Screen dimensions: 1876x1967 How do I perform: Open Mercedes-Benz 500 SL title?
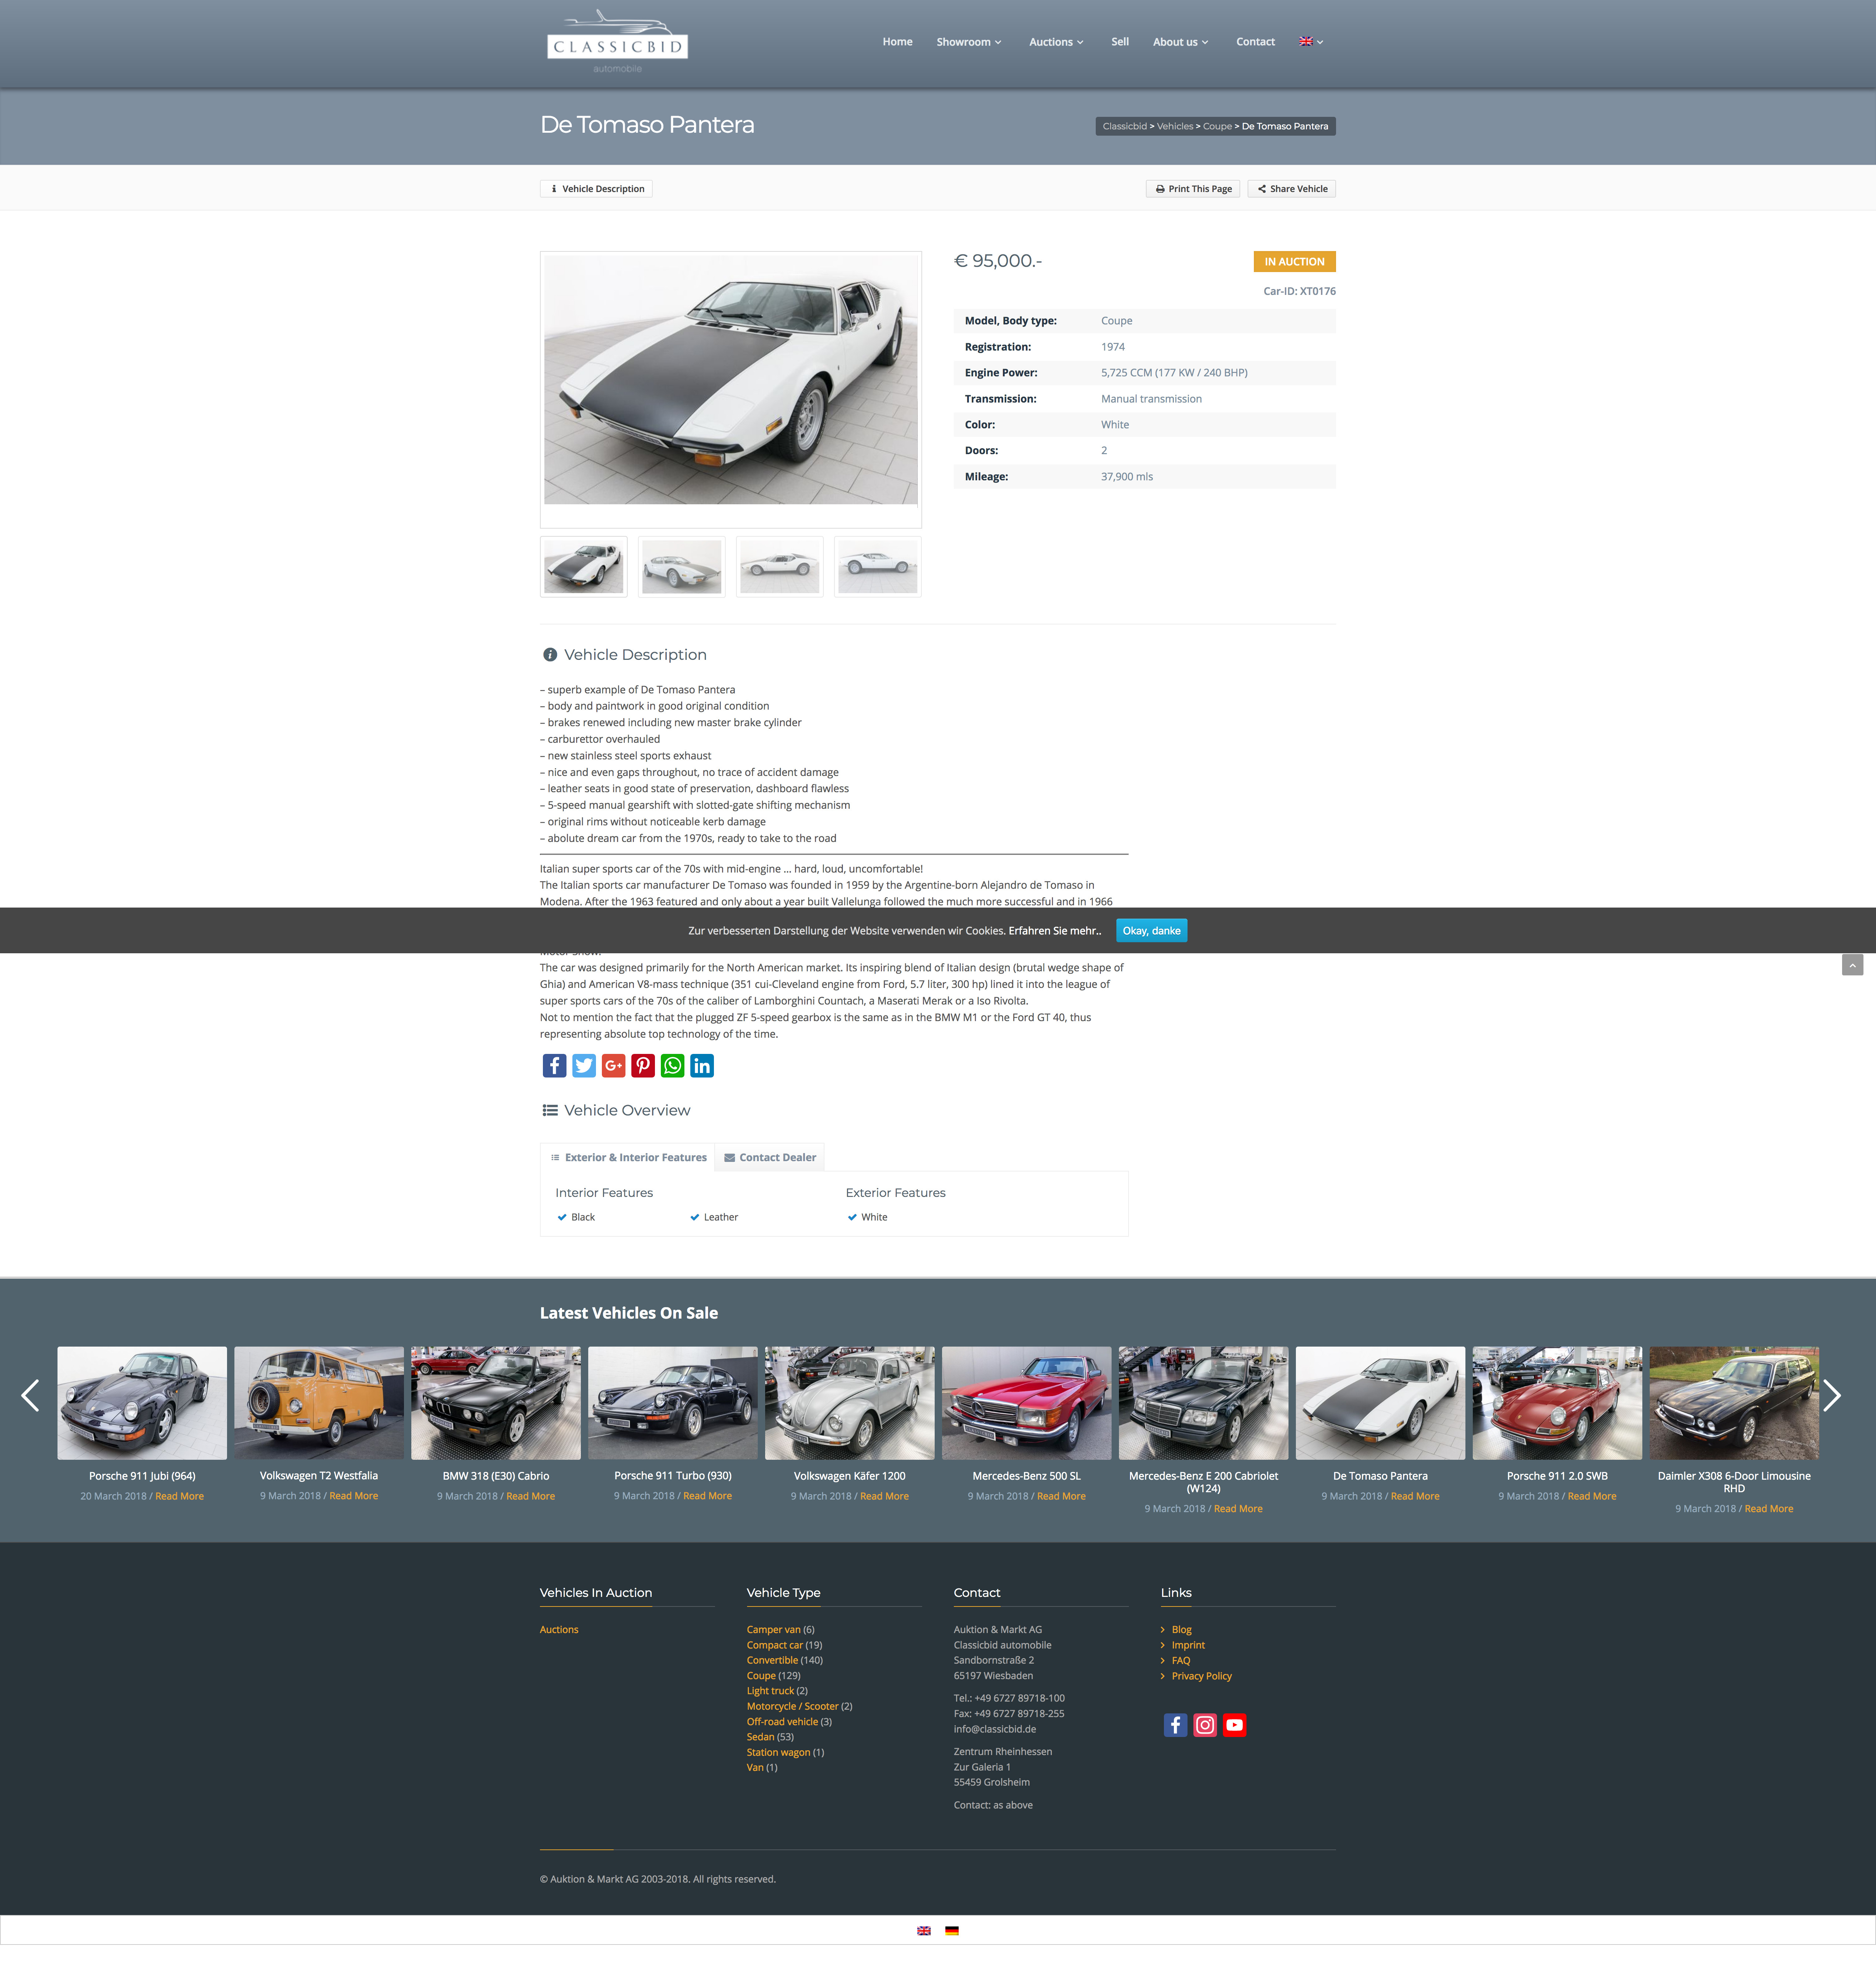pos(1026,1476)
